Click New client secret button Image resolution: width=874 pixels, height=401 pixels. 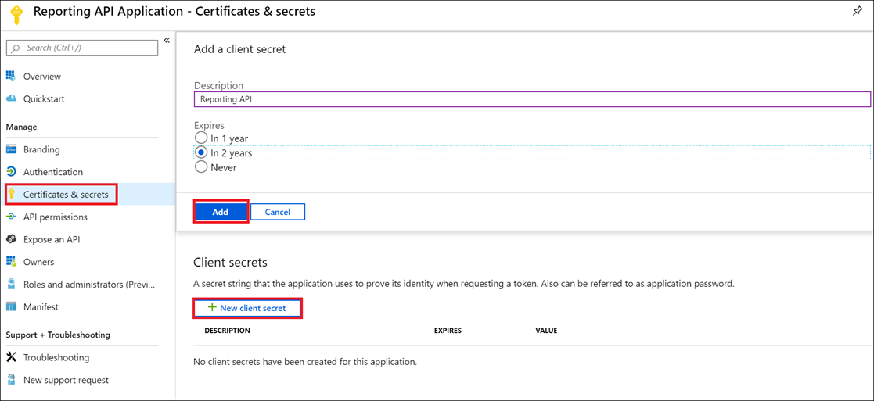(247, 308)
